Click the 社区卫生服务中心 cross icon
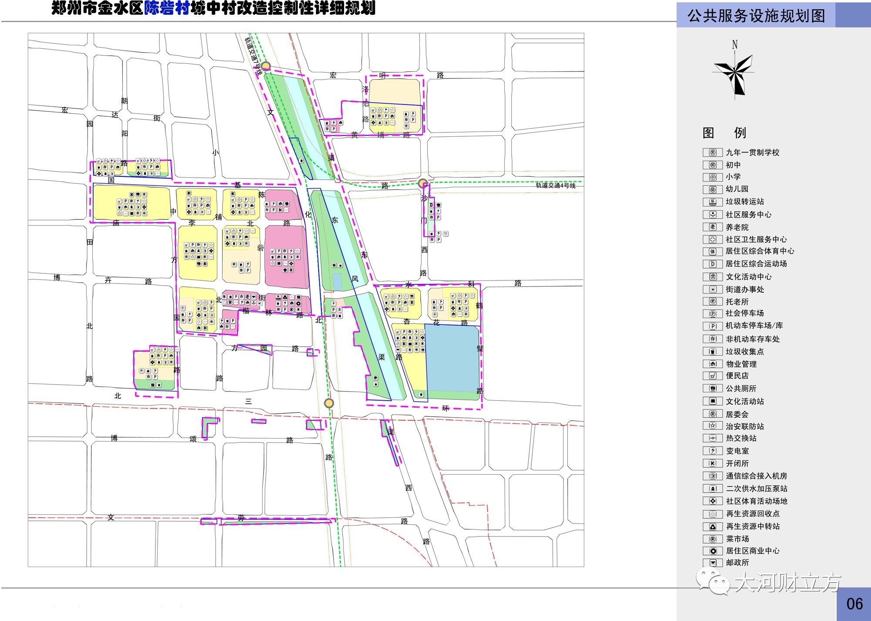The width and height of the screenshot is (871, 621). click(712, 240)
